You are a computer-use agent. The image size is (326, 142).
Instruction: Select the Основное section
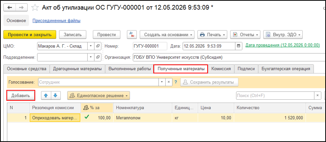click(16, 21)
